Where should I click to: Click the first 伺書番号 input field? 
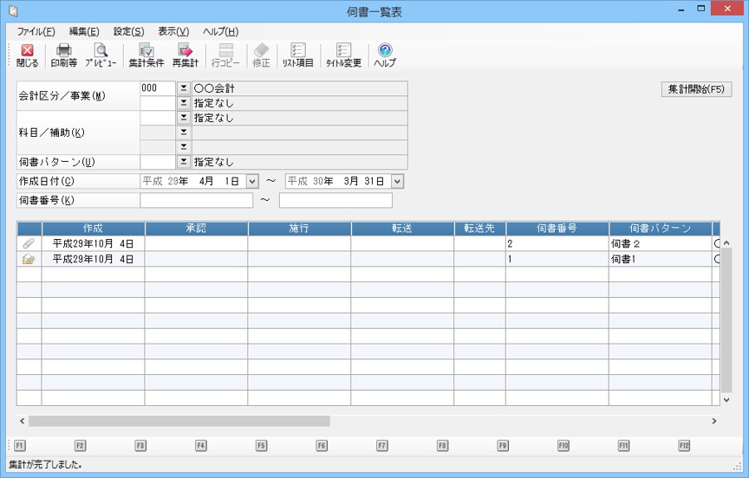(196, 201)
